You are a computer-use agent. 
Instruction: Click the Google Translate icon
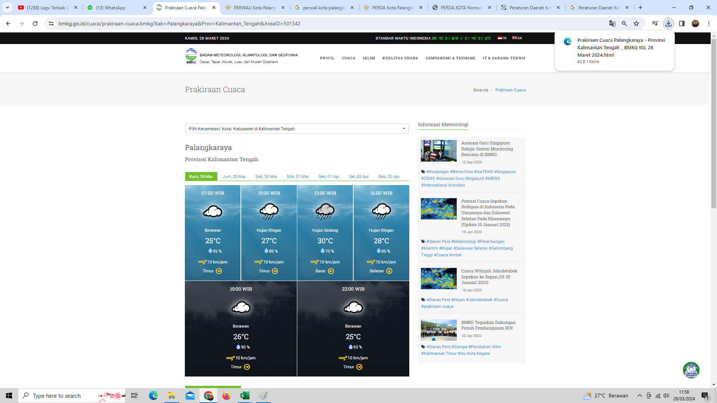click(x=612, y=24)
